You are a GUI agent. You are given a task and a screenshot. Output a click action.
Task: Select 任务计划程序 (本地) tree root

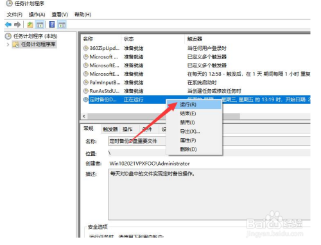(35, 36)
